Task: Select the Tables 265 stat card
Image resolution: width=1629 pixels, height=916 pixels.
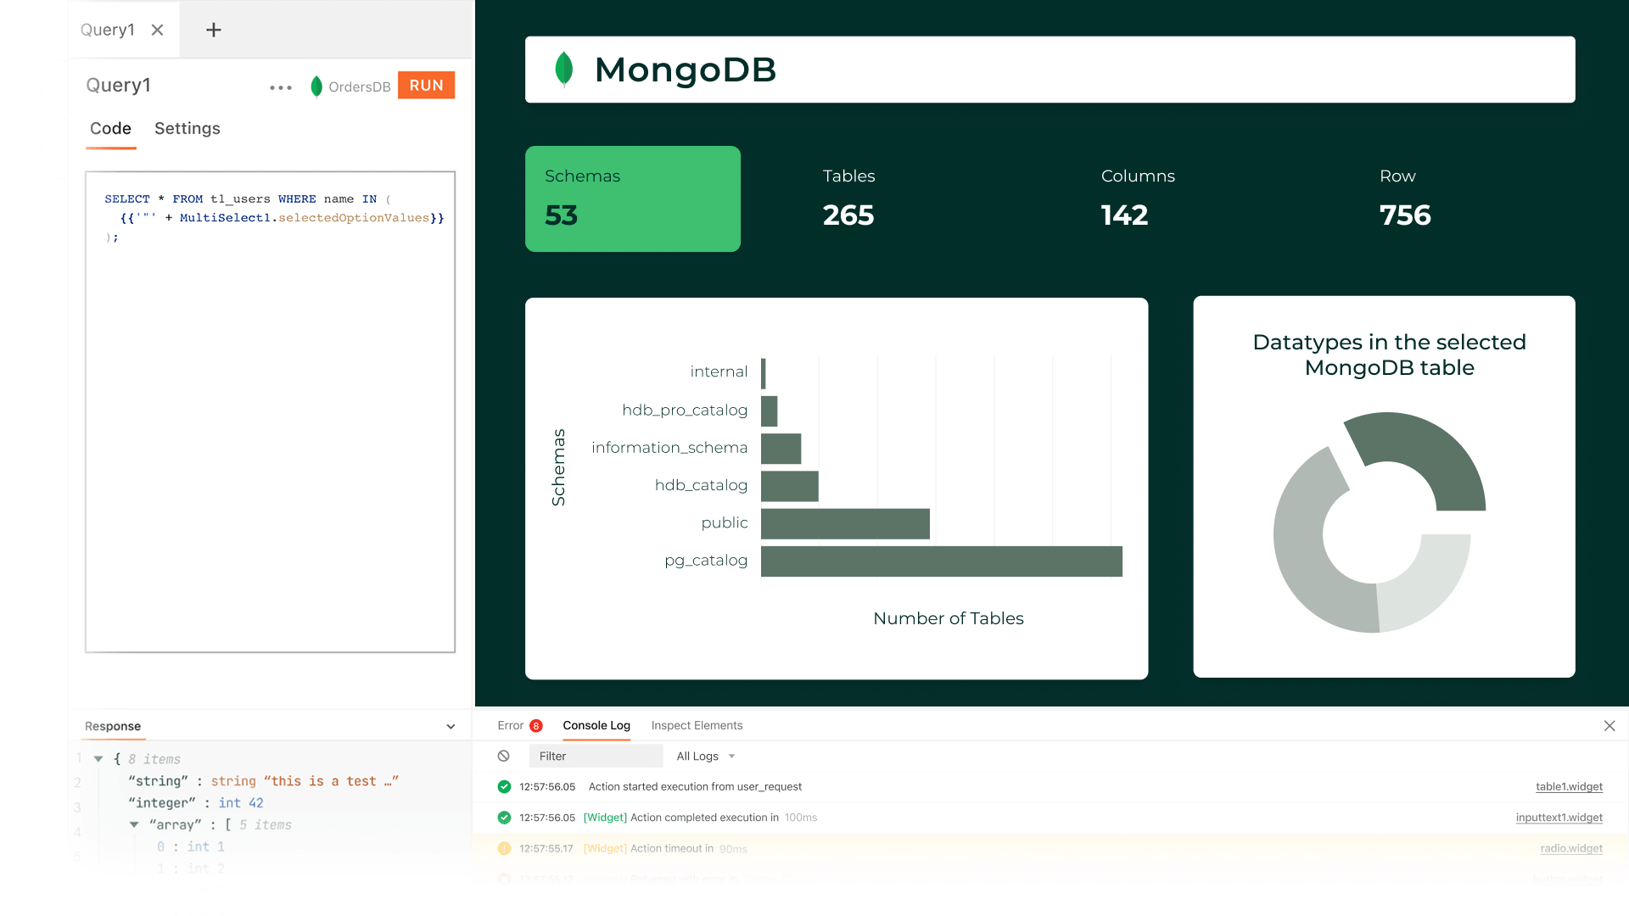Action: point(848,198)
